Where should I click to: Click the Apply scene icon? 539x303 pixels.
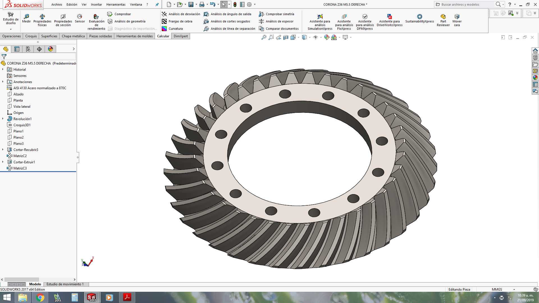[334, 37]
